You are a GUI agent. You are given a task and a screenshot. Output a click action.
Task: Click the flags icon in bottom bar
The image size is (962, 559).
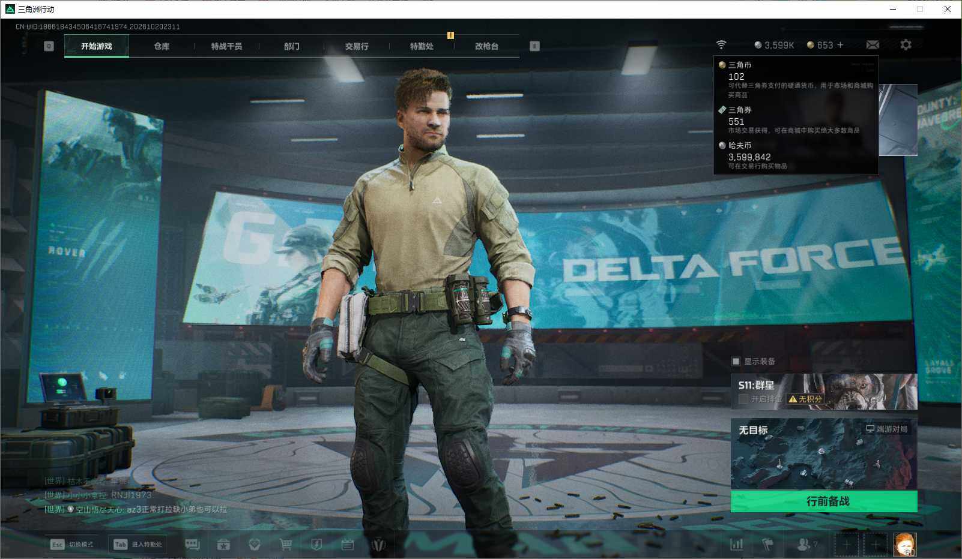[767, 544]
